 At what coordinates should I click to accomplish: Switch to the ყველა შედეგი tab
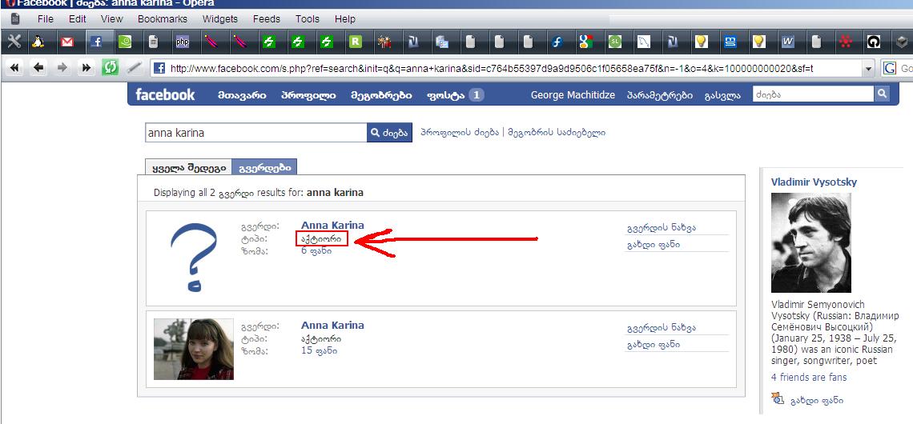point(189,167)
